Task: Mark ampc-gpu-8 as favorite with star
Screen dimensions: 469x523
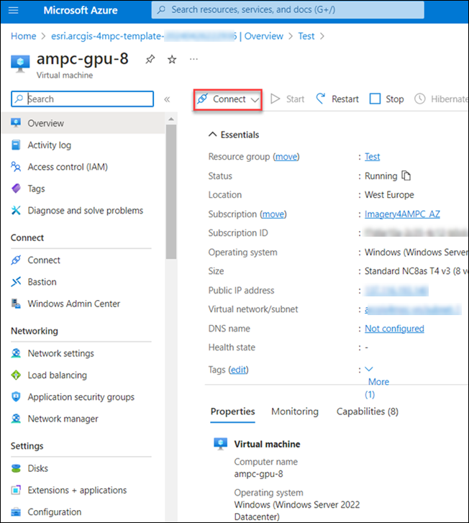Action: pos(172,60)
